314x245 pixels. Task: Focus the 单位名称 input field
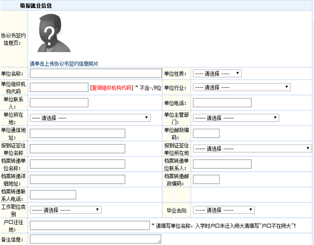click(96, 73)
